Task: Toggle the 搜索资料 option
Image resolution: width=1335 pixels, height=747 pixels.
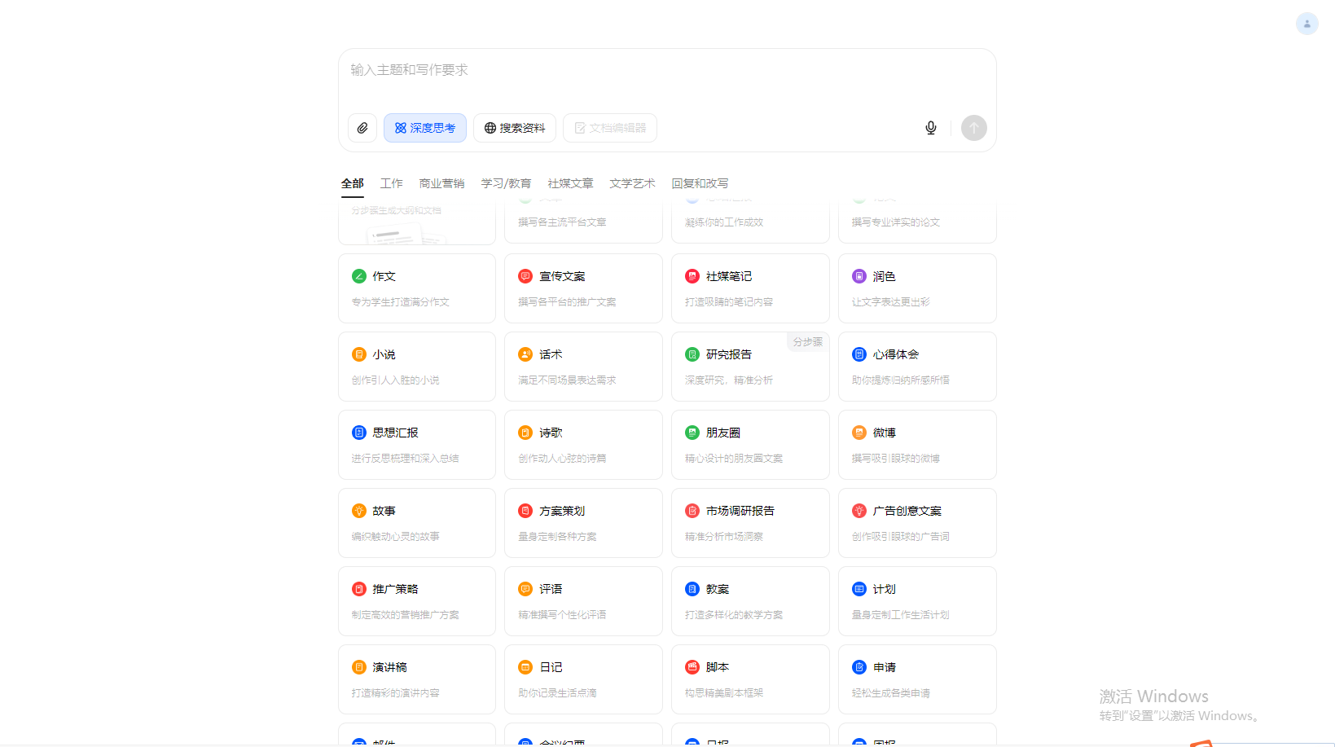Action: (515, 128)
